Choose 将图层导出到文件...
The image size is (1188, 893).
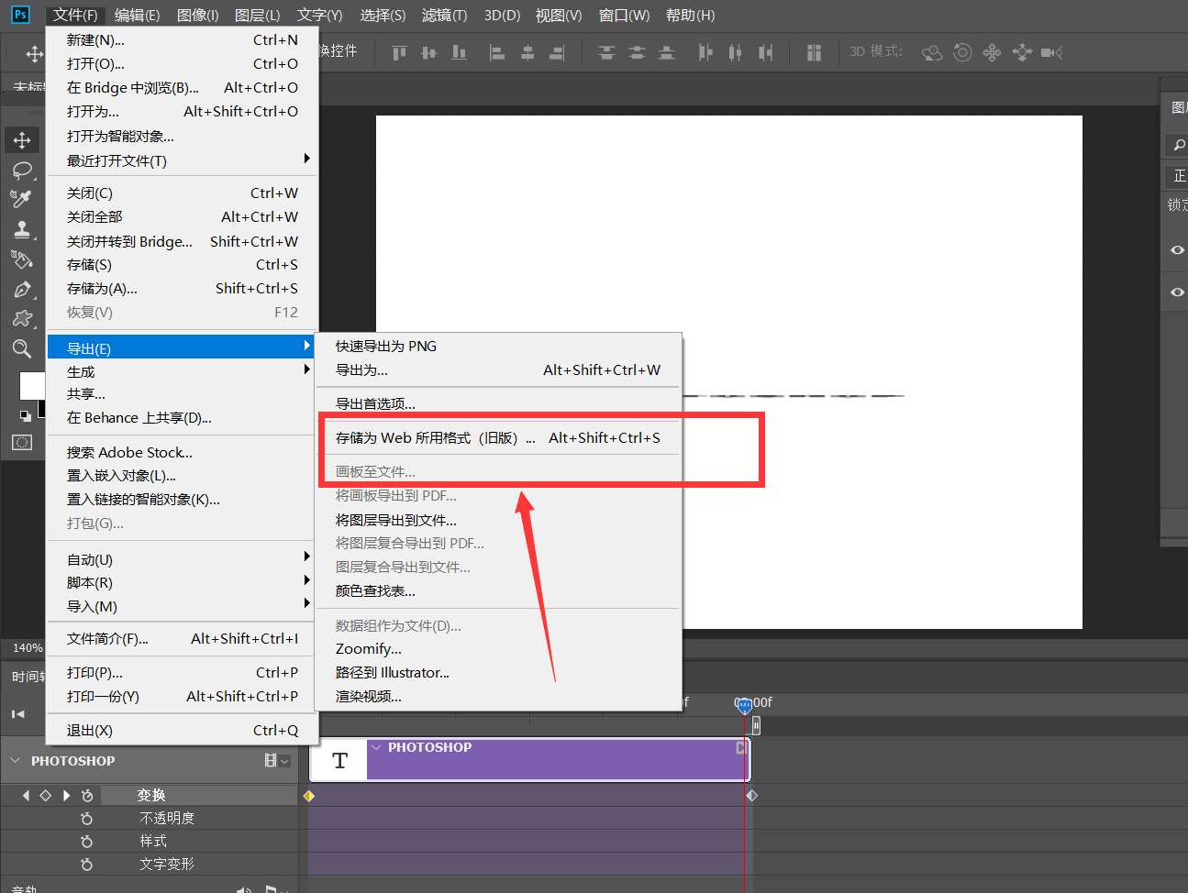click(x=497, y=520)
